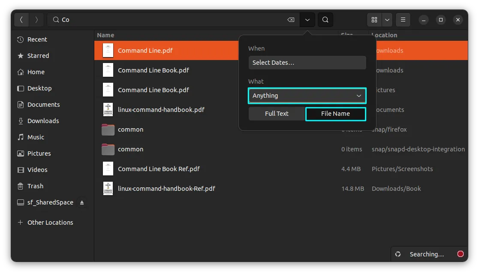Select linux-command-handbook-Ref.pdf file
This screenshot has width=479, height=274.
point(166,189)
